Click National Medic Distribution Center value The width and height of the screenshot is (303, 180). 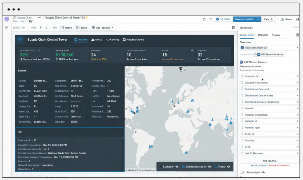coord(67,153)
